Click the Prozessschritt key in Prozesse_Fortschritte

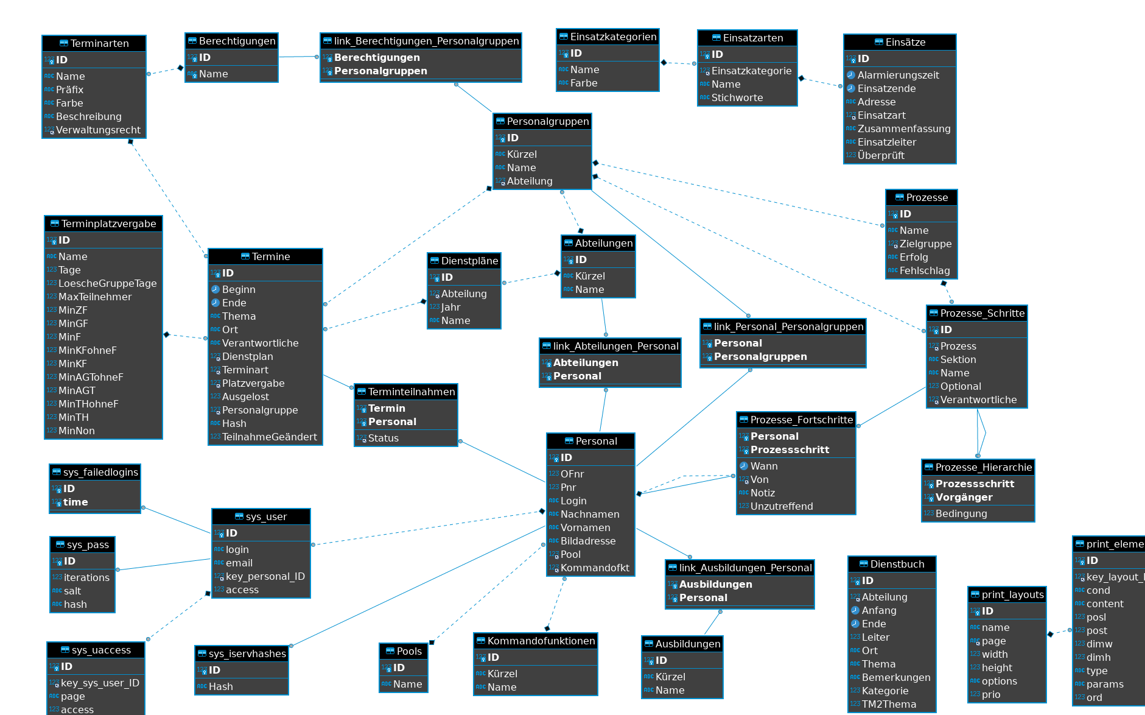[790, 449]
